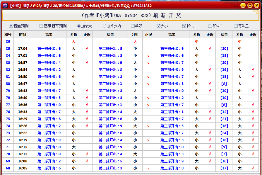Close the prediction software window
Viewport: 262px width, 175px height.
257,5
